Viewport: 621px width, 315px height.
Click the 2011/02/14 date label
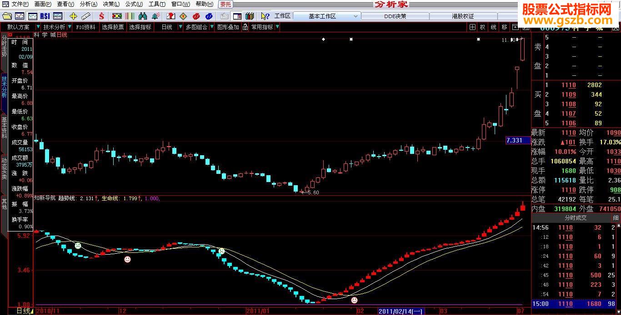coord(401,311)
